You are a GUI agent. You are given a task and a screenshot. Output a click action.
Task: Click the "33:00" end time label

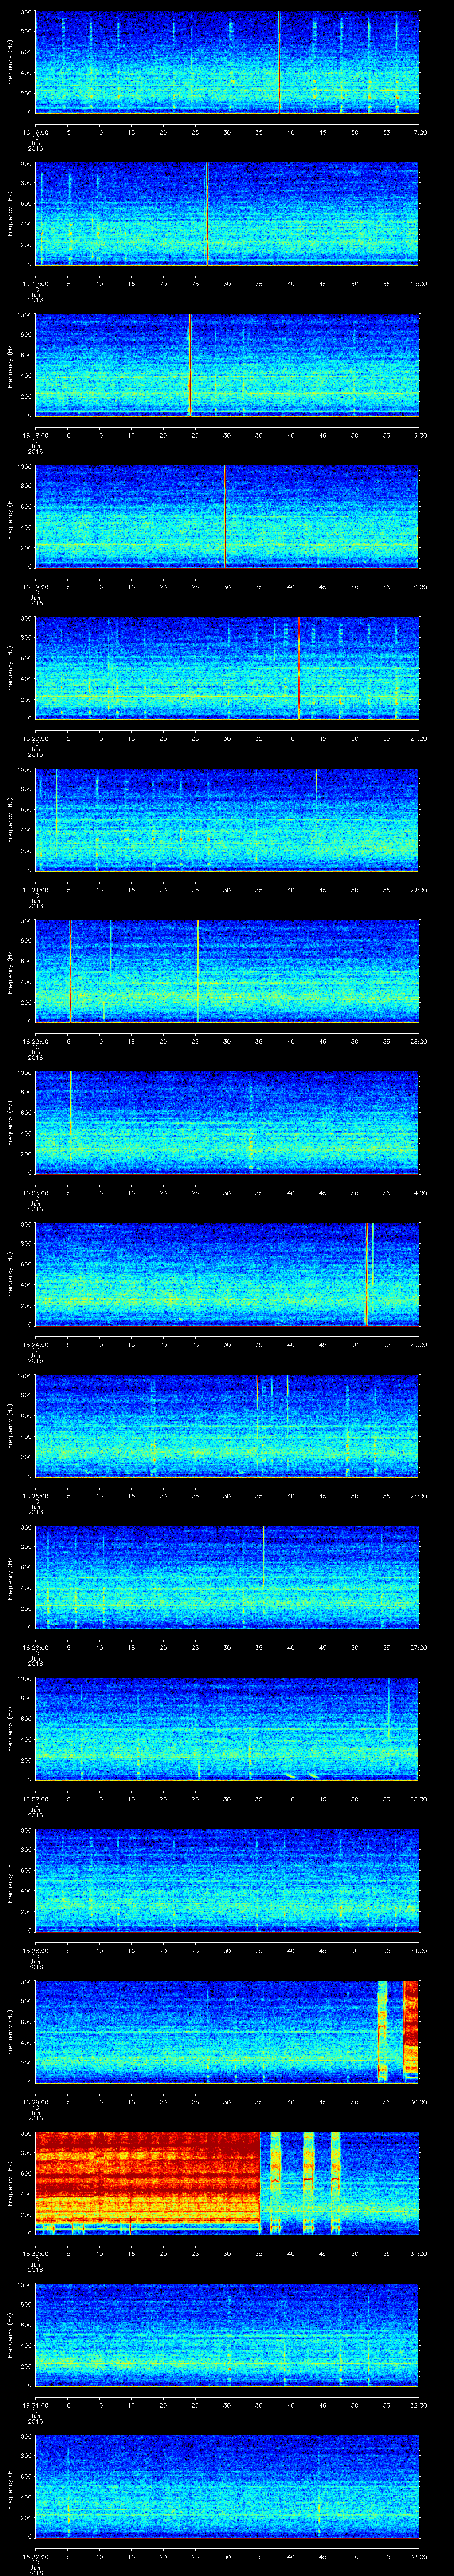(418, 2556)
